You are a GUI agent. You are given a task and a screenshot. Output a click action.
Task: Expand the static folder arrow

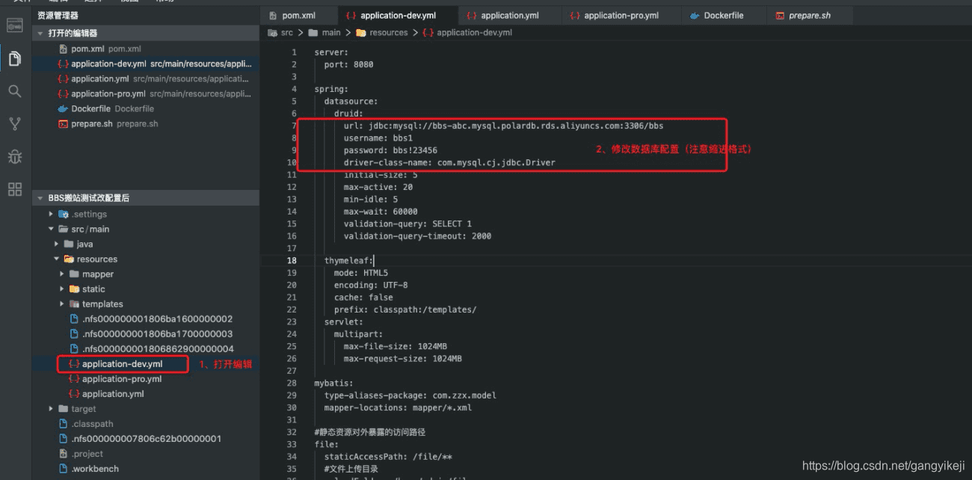pos(62,289)
